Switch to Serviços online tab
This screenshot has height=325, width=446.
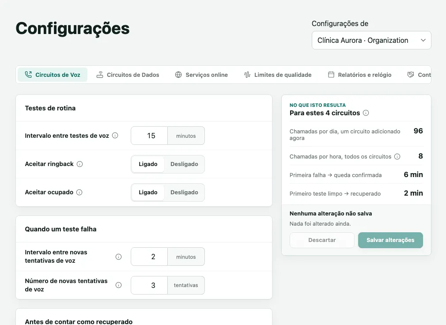coord(201,75)
